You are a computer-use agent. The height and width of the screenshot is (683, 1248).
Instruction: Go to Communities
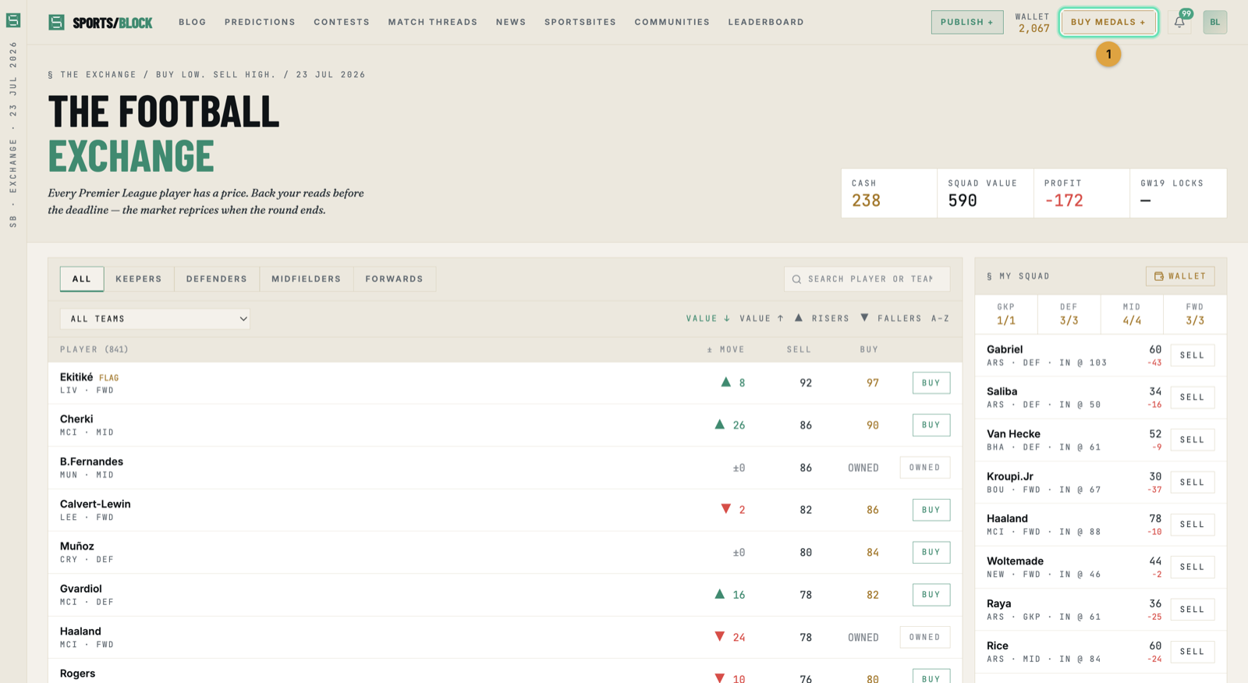[x=672, y=22]
